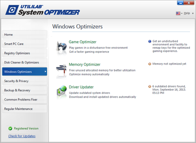Click the warning icon next to outdated drivers found
The width and height of the screenshot is (196, 143).
[x=150, y=86]
